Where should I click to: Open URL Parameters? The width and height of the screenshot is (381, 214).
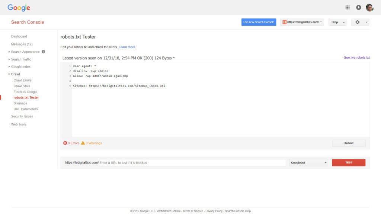tap(26, 109)
